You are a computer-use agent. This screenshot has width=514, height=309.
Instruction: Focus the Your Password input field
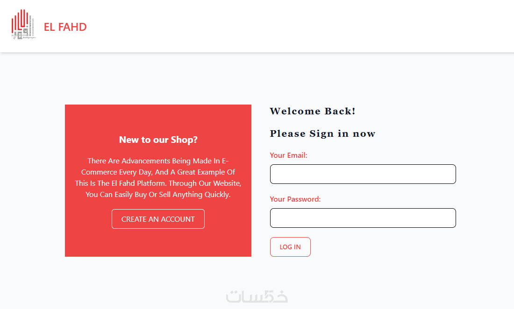pyautogui.click(x=363, y=218)
